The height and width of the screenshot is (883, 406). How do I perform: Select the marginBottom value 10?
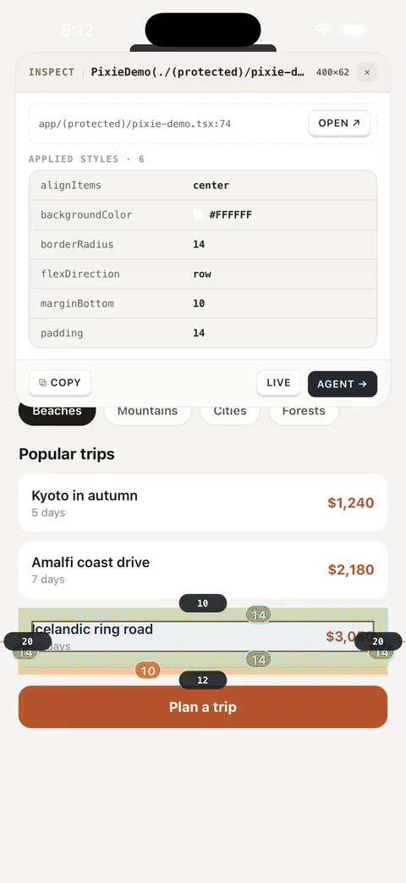[199, 303]
